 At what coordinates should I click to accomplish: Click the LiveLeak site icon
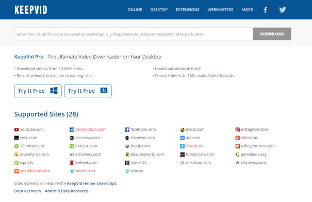click(x=72, y=163)
